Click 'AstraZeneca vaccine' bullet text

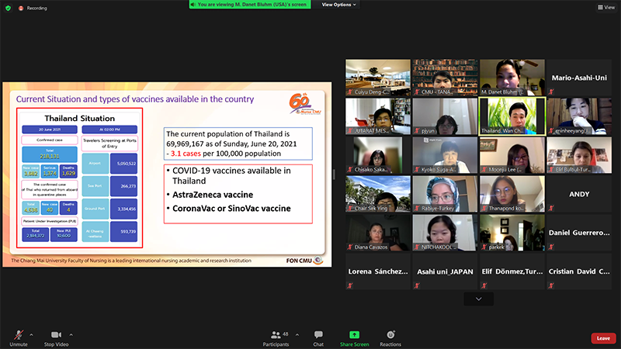[x=213, y=195]
